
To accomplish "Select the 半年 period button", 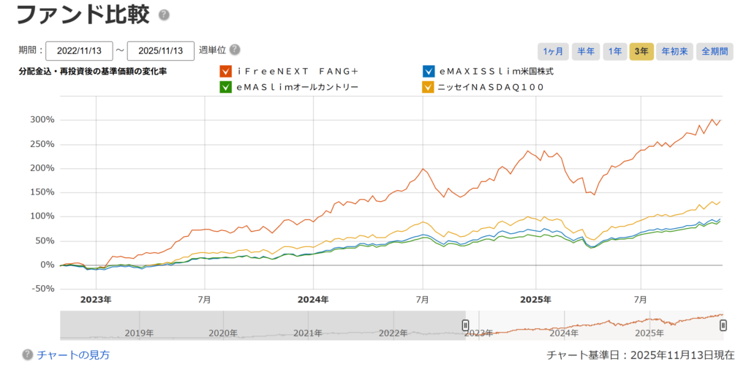I will pos(585,51).
